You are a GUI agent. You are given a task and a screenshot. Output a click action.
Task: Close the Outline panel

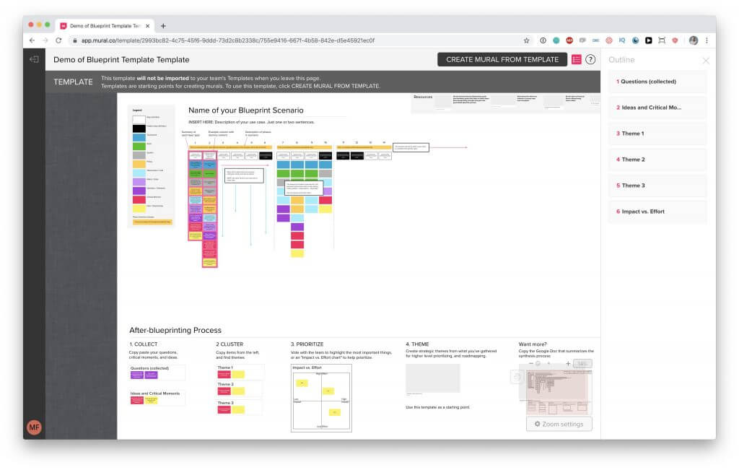point(705,61)
